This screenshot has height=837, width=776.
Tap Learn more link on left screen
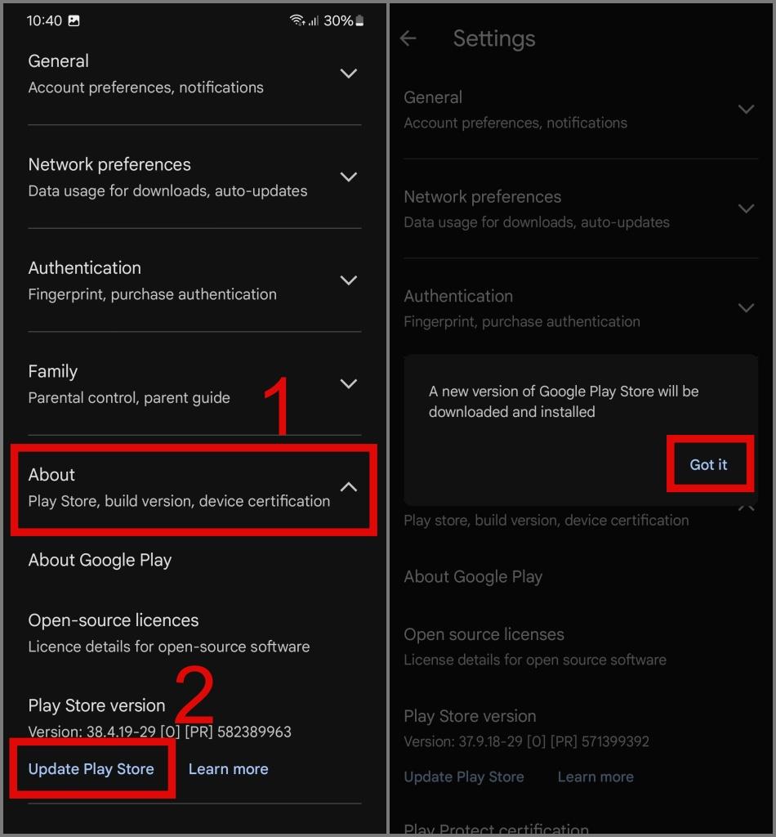coord(228,768)
